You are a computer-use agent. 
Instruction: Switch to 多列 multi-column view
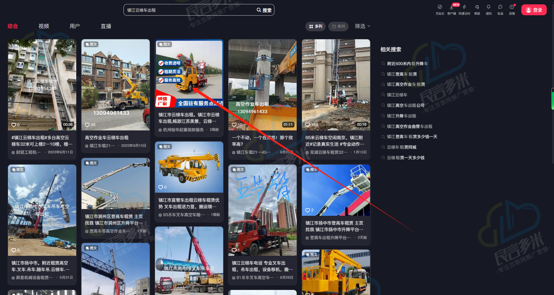point(316,27)
